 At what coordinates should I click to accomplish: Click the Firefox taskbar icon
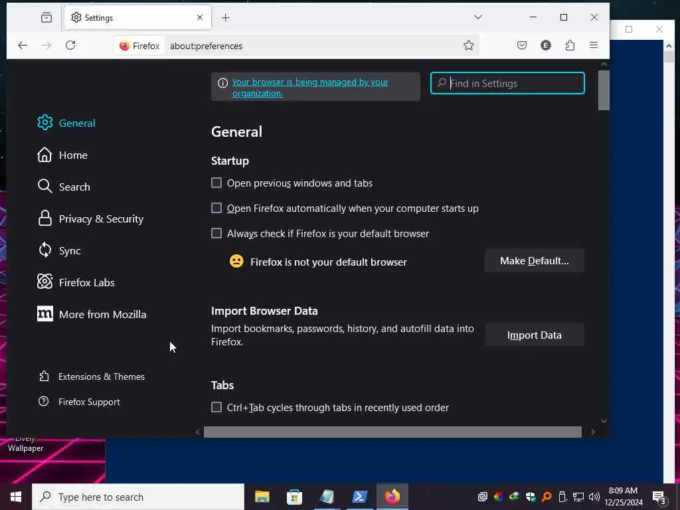tap(392, 497)
